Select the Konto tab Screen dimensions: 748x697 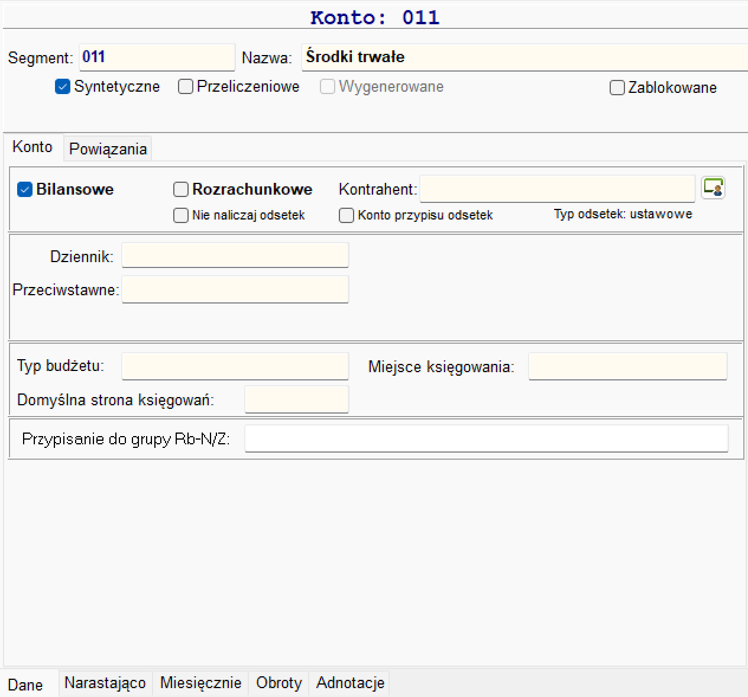pyautogui.click(x=33, y=147)
